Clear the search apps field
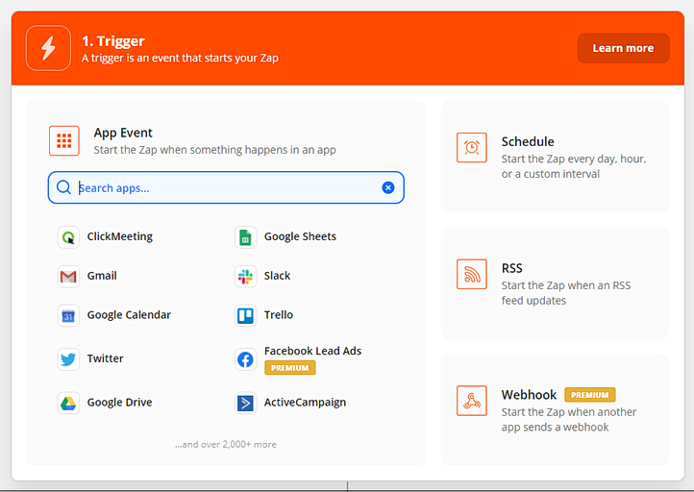The height and width of the screenshot is (492, 694). coord(388,188)
